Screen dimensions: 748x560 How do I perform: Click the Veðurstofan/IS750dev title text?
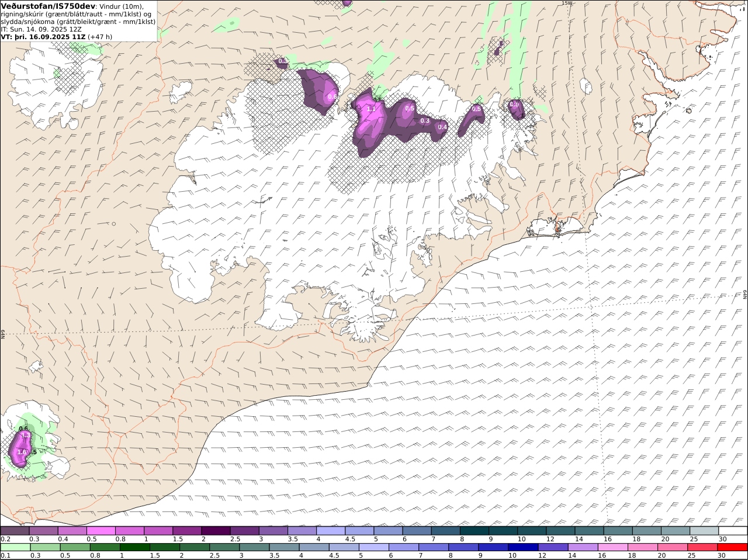coord(48,6)
